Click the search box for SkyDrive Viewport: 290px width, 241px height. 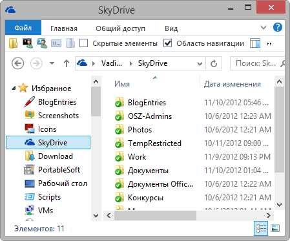258,63
